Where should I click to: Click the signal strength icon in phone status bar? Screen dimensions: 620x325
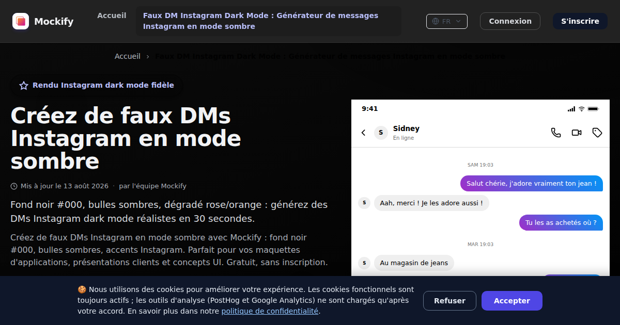point(571,109)
